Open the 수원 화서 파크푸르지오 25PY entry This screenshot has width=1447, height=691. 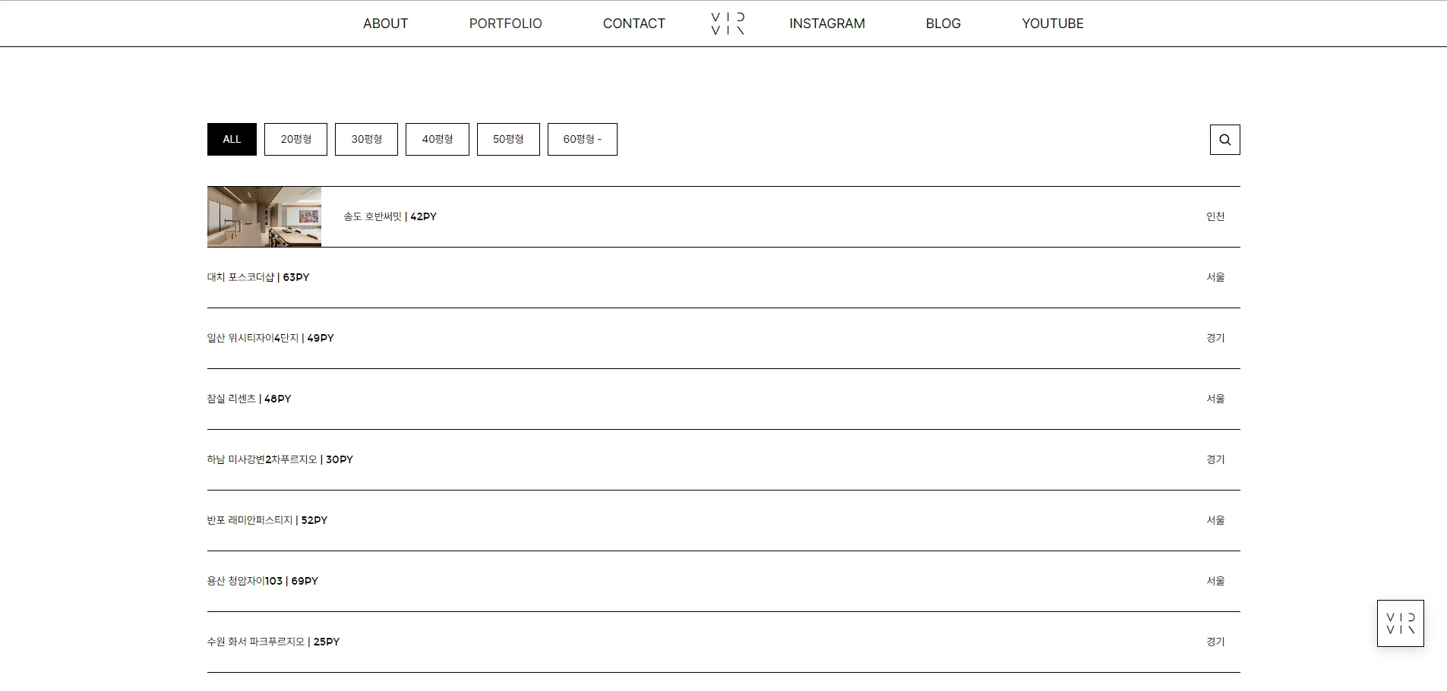(x=273, y=642)
